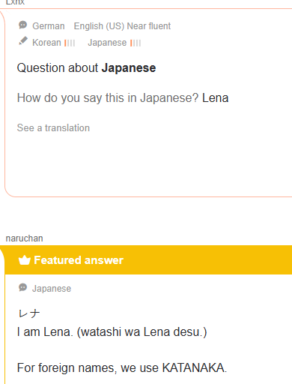Click the Korean learning language label
The width and height of the screenshot is (292, 384).
46,43
